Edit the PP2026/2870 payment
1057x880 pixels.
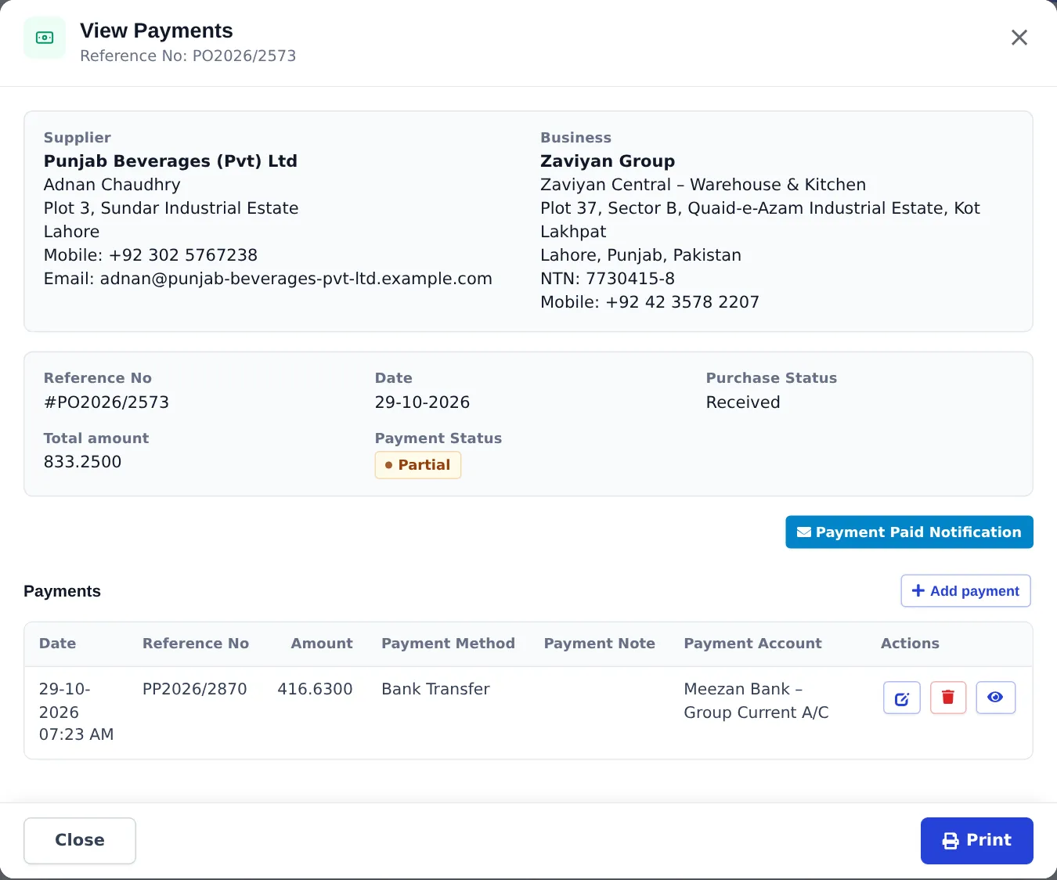[901, 698]
